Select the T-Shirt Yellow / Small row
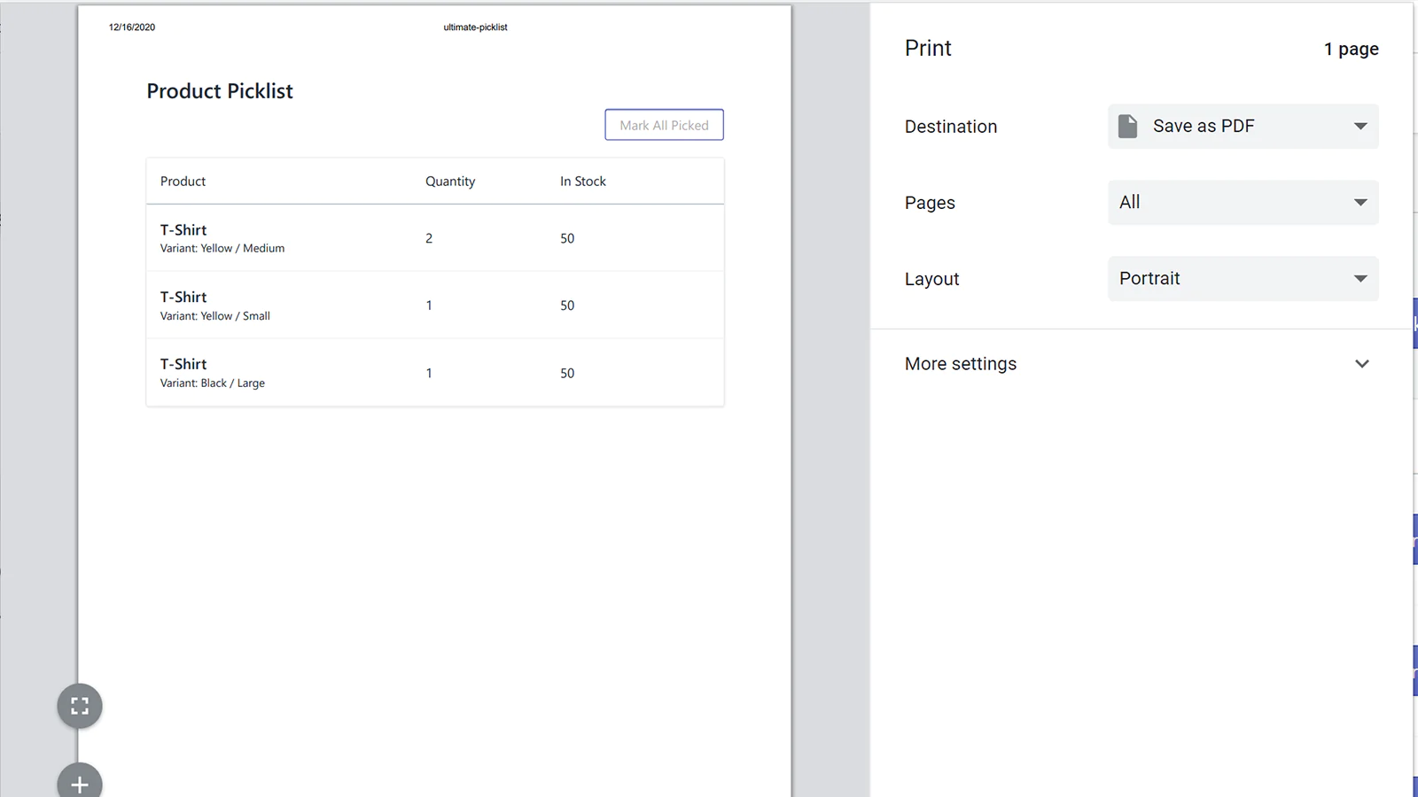 pyautogui.click(x=434, y=306)
